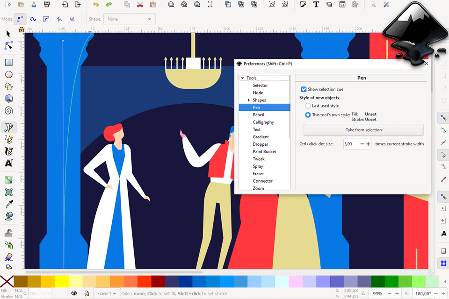Select the Rectangle tool
The image size is (449, 299).
8,62
